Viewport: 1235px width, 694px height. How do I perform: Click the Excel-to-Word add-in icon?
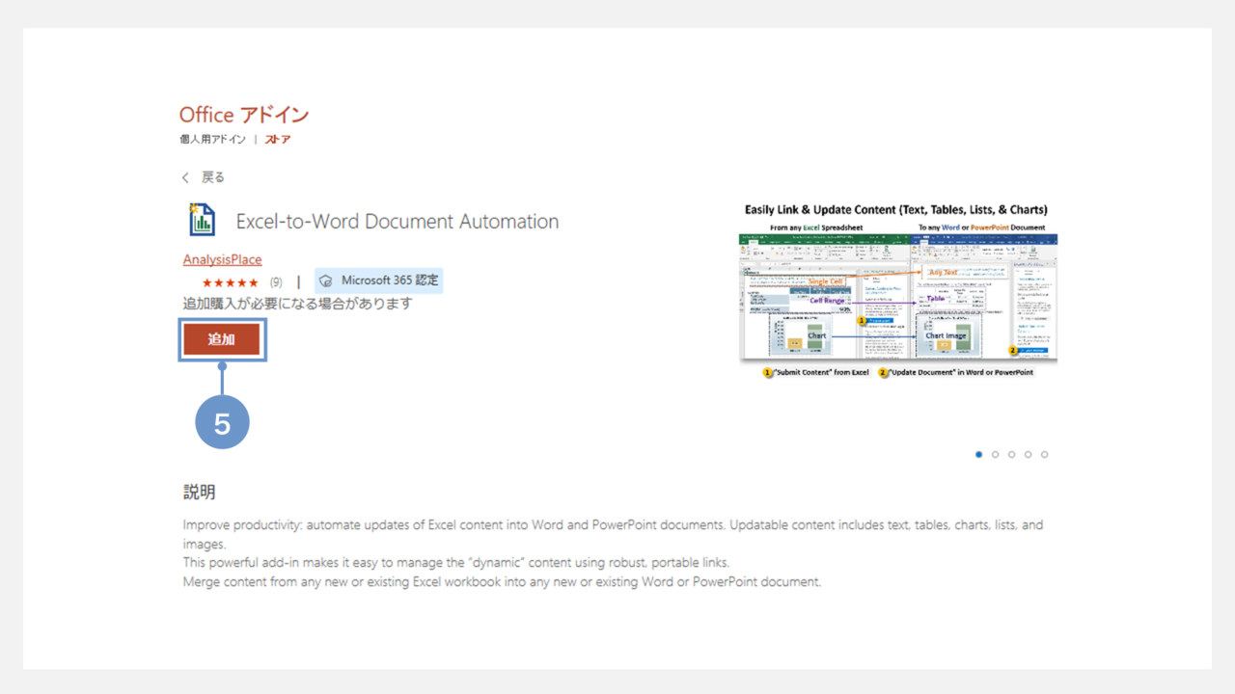[203, 220]
